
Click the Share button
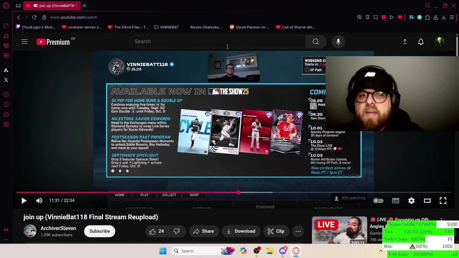click(203, 231)
